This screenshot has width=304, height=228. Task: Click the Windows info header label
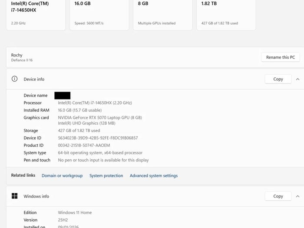pos(36,196)
